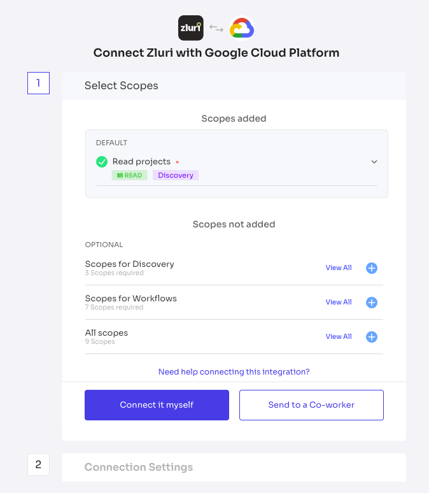Add All scopes using plus icon
The width and height of the screenshot is (429, 493).
coord(372,337)
